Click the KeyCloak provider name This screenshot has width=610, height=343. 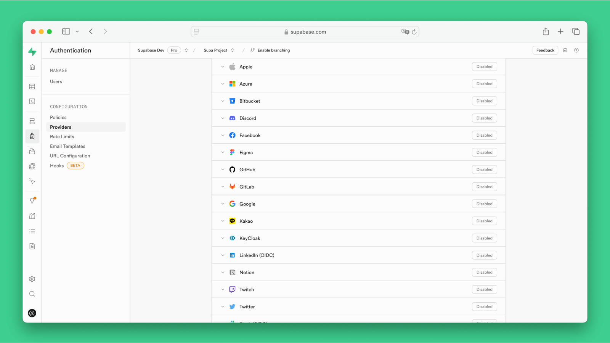pyautogui.click(x=250, y=238)
